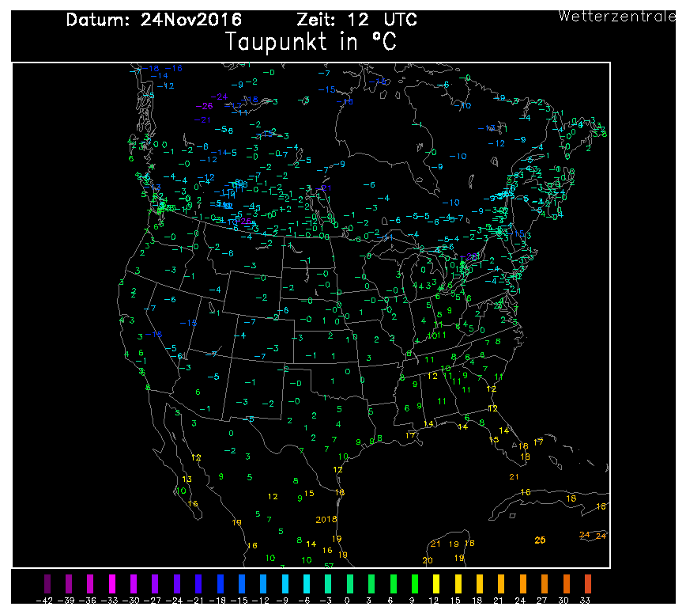Click the green 9 legend swatch
This screenshot has width=686, height=614.
coord(414,586)
